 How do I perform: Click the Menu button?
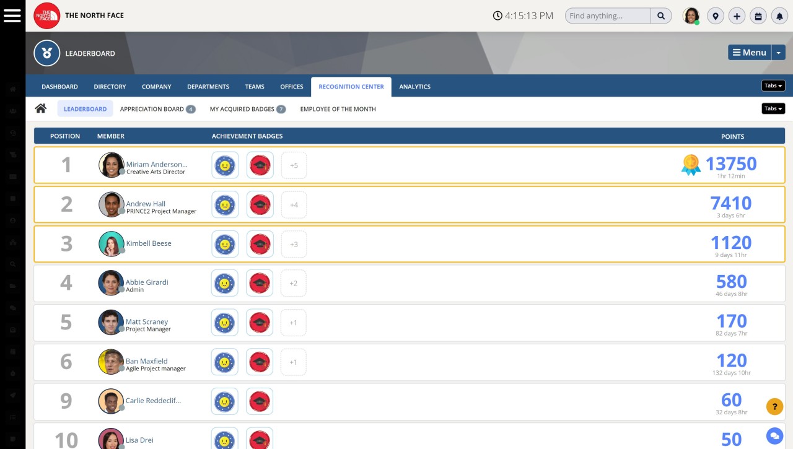[749, 53]
